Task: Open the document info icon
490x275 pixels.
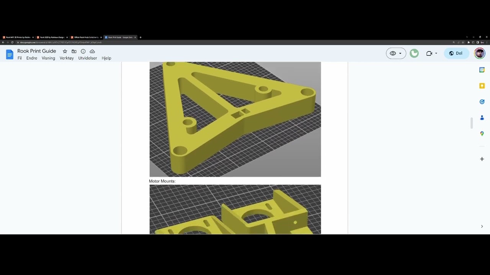Action: (83, 51)
